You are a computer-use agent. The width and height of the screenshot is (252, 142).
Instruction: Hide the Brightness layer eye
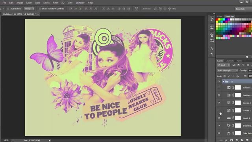(x=219, y=125)
